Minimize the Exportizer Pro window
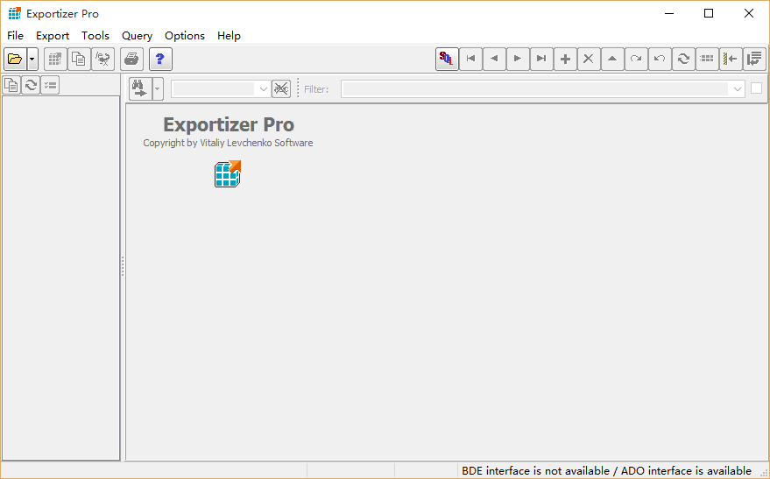Viewport: 770px width, 479px height. [669, 13]
